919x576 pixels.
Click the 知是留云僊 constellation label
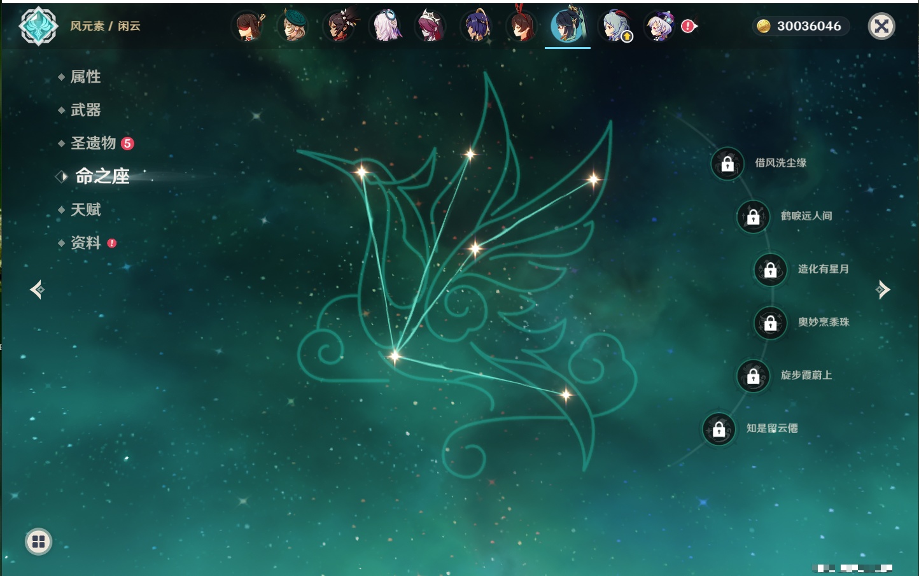(x=772, y=428)
